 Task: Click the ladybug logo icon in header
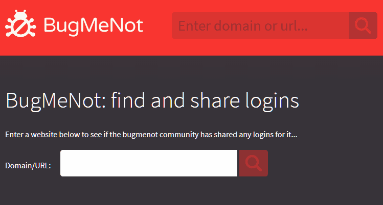20,23
